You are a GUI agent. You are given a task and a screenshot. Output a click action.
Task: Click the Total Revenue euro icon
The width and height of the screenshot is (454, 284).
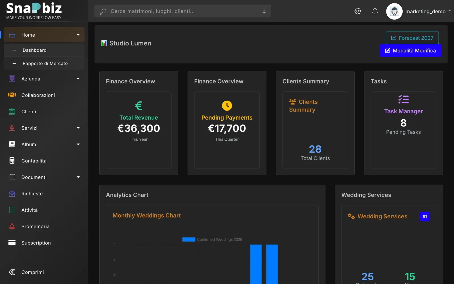coord(139,106)
